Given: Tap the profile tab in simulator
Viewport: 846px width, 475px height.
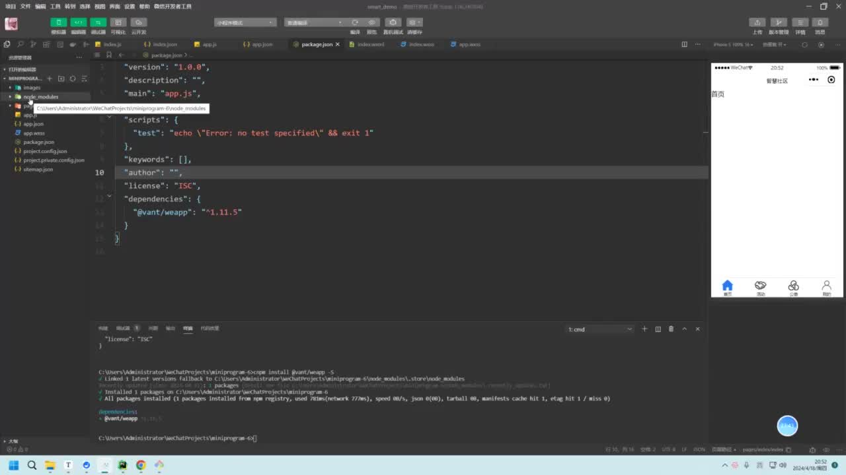Looking at the screenshot, I should [826, 288].
